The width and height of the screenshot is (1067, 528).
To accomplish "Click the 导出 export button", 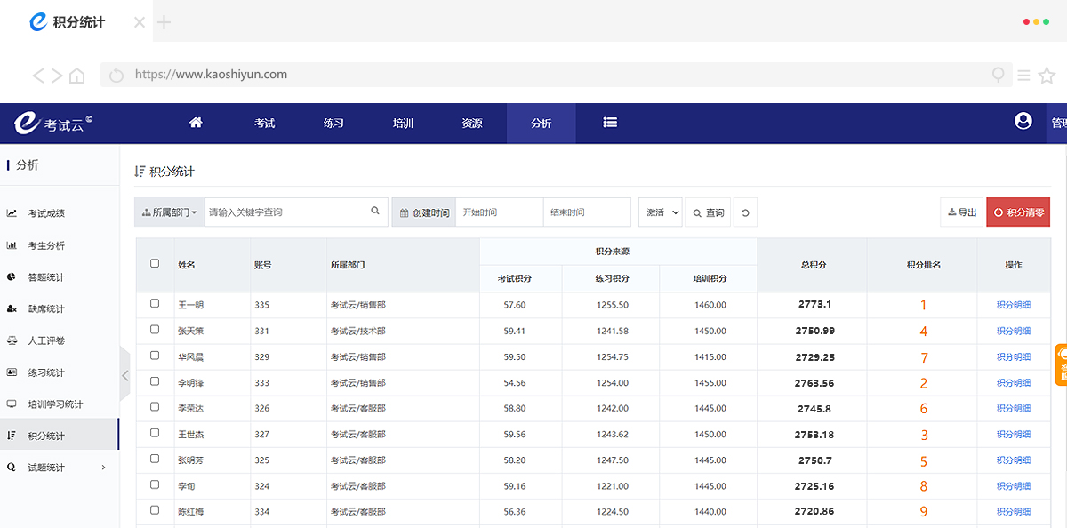I will pos(962,212).
